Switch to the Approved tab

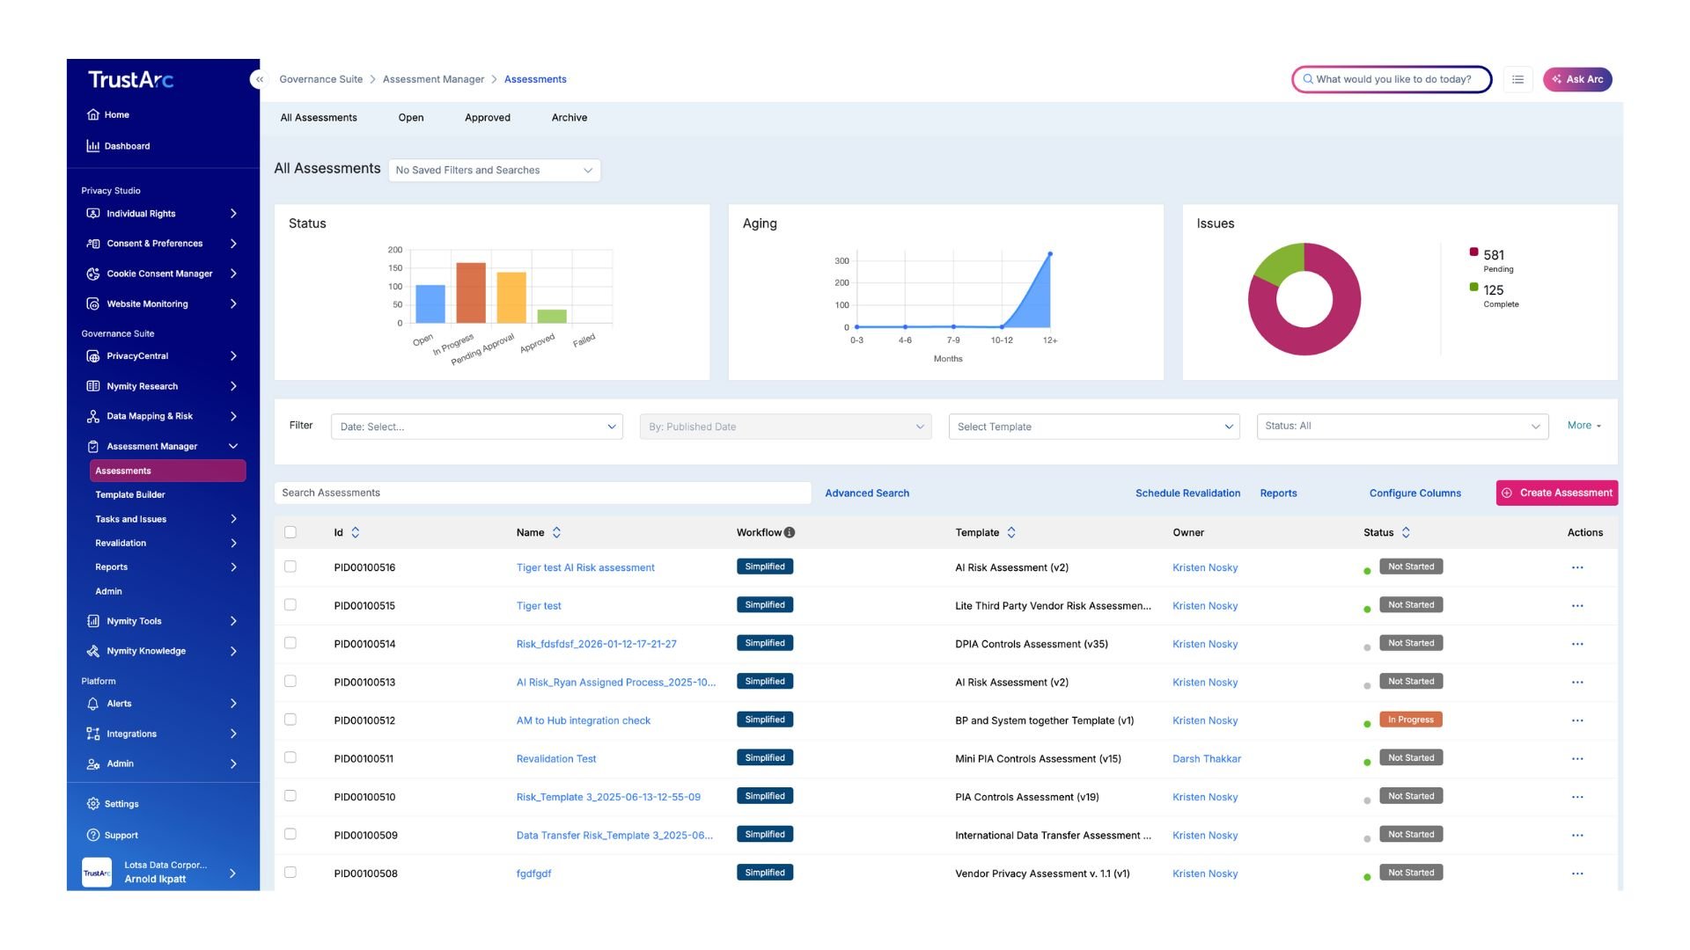(x=487, y=118)
